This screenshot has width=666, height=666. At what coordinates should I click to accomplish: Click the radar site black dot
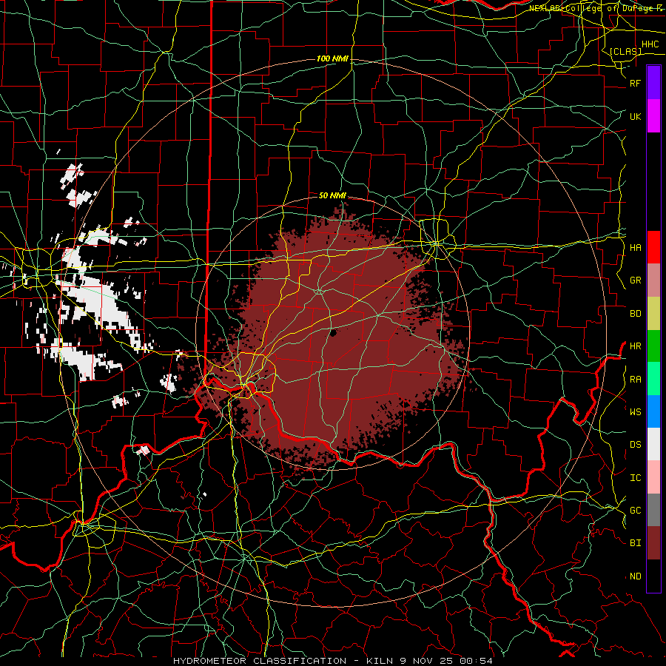coord(333,333)
